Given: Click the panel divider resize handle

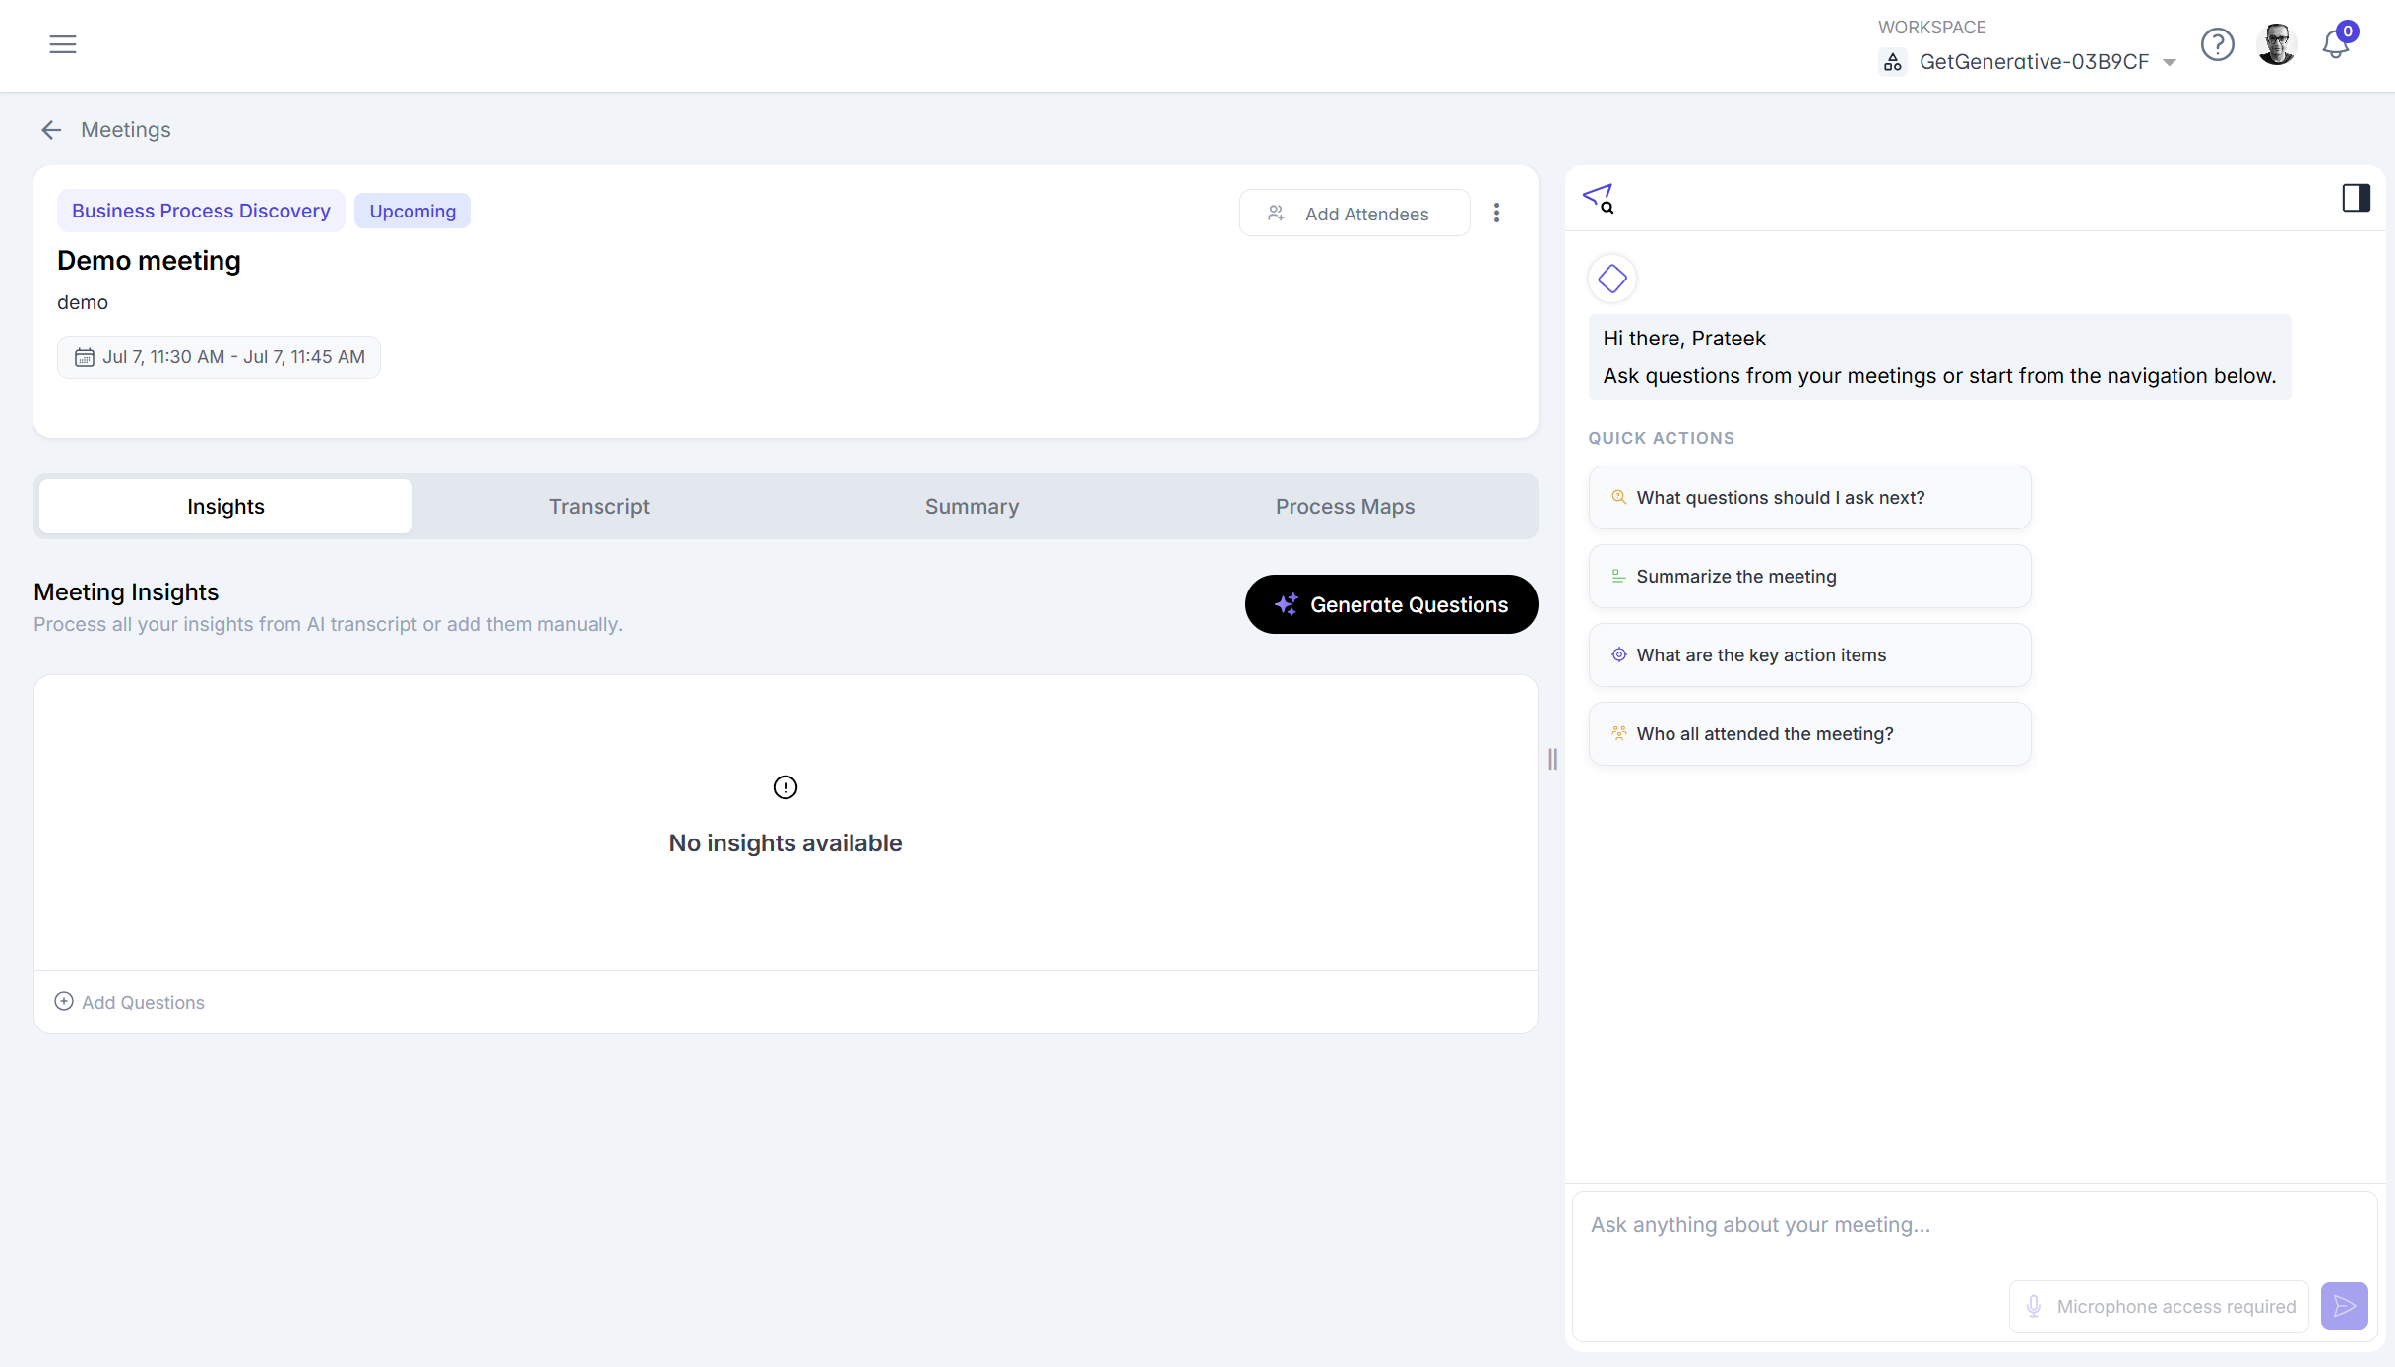Looking at the screenshot, I should click(1552, 759).
